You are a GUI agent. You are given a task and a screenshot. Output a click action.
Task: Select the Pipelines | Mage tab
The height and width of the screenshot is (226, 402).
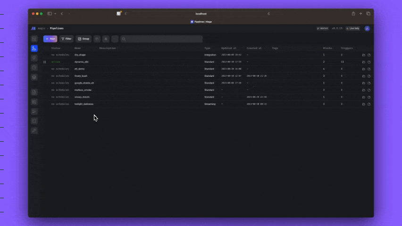[201, 22]
